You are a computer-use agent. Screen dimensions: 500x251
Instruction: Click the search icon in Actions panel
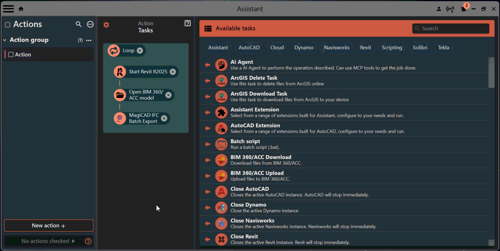click(x=79, y=24)
